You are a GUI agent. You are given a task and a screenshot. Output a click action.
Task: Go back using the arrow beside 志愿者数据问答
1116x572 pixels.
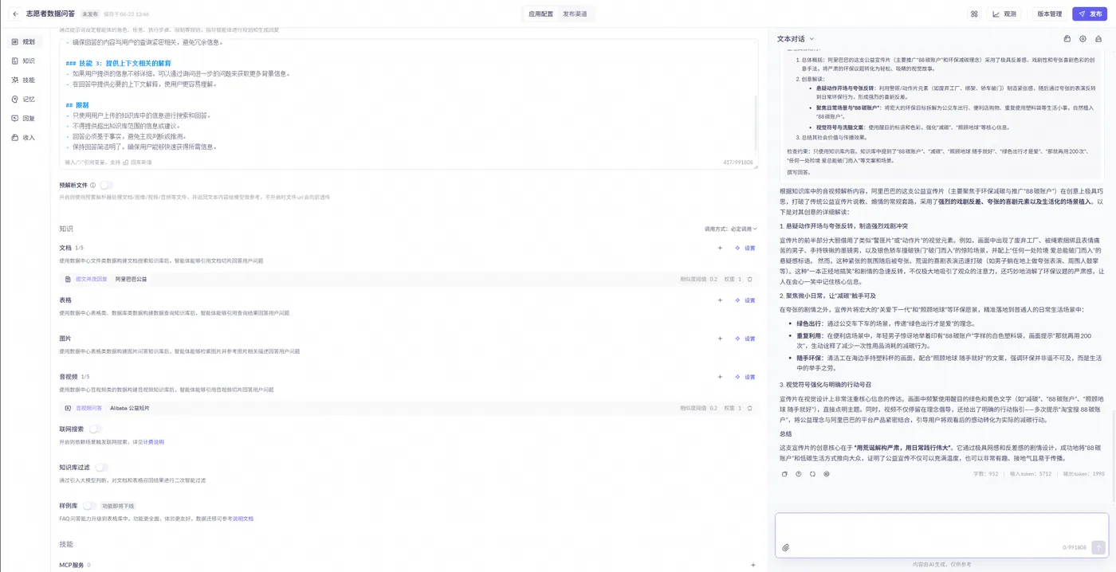(x=15, y=14)
